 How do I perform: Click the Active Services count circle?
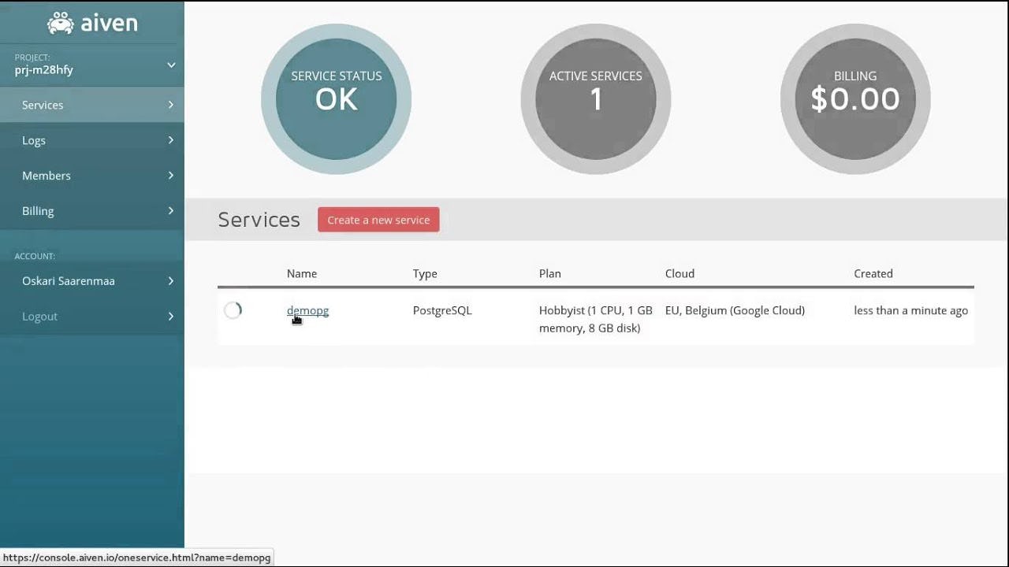coord(596,99)
